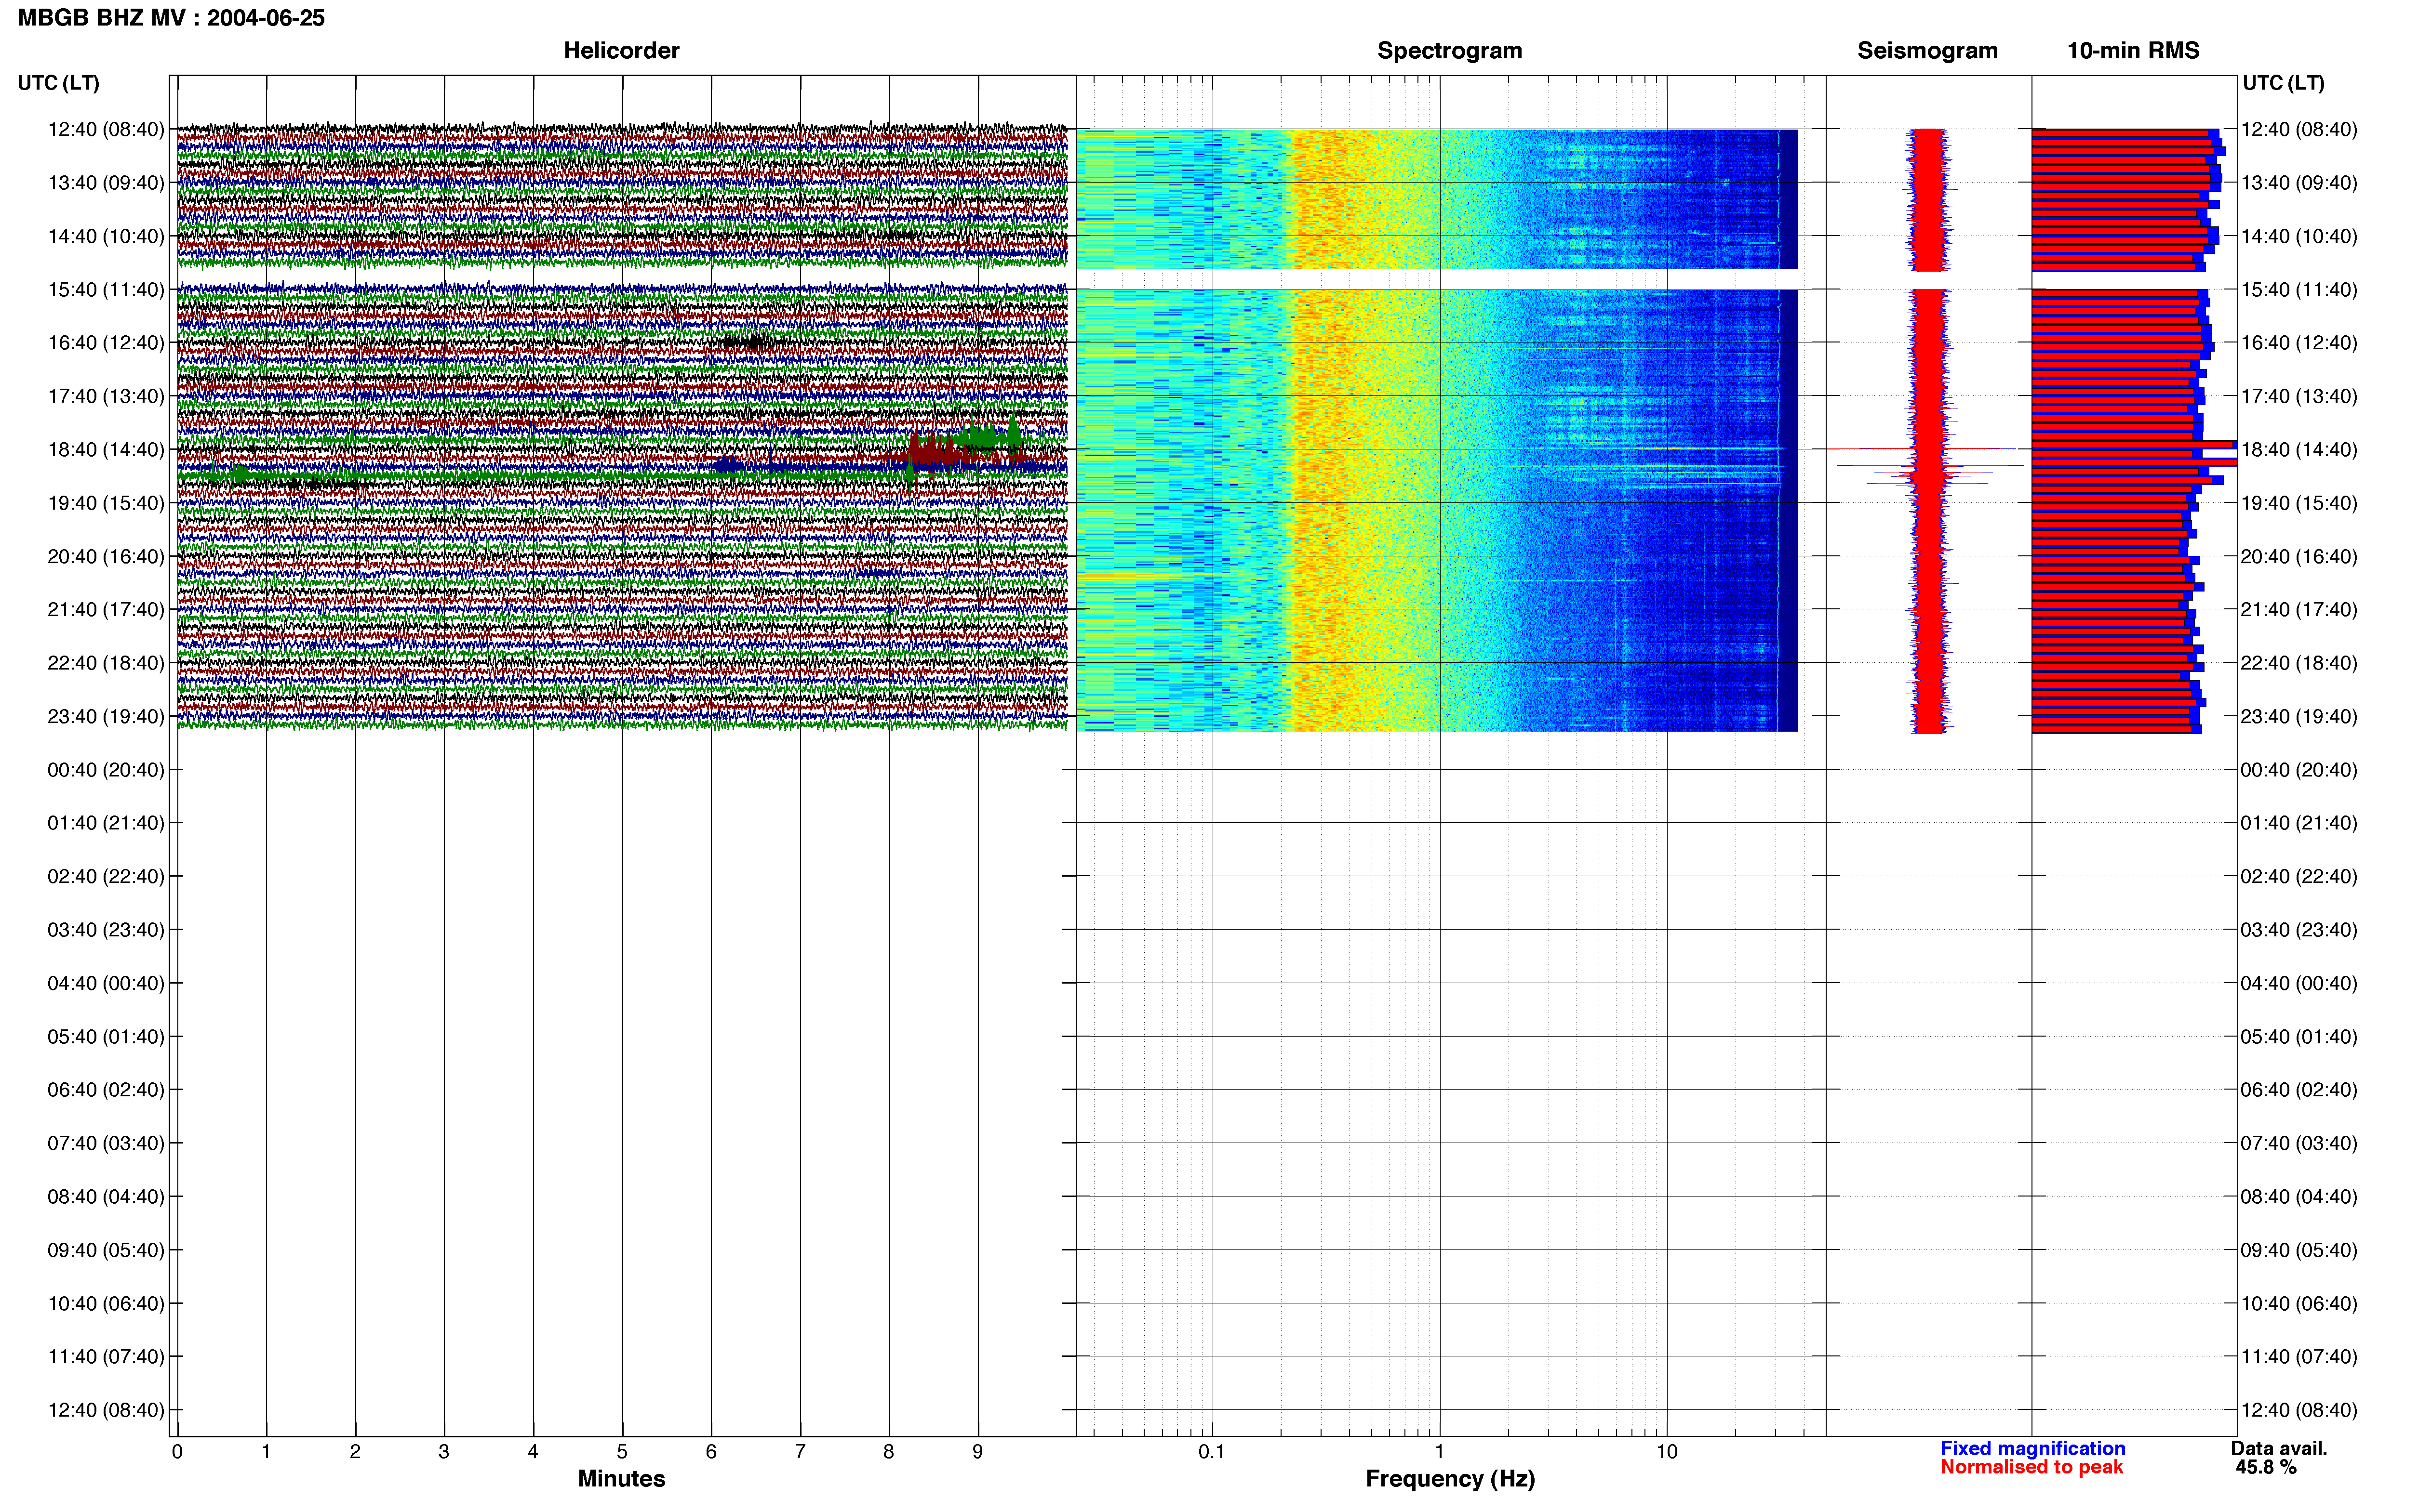Image resolution: width=2419 pixels, height=1512 pixels.
Task: Click left time label 04:40 (00:40)
Action: (x=106, y=983)
